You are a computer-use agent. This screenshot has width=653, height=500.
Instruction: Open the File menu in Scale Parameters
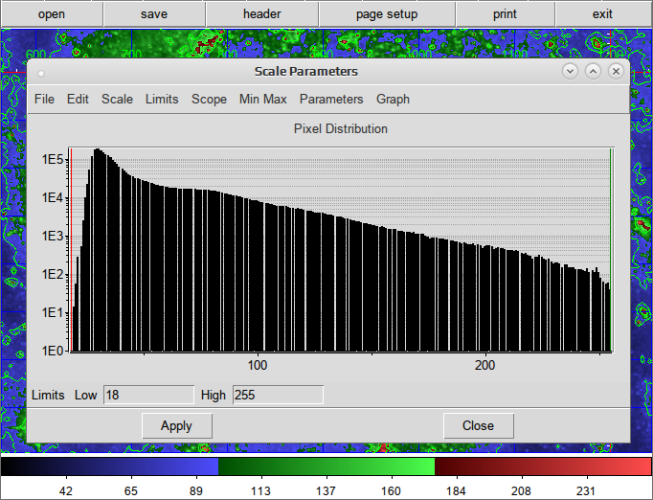44,100
